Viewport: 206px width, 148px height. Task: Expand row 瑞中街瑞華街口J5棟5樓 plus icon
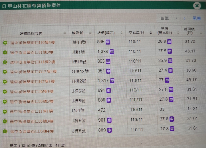(5, 101)
